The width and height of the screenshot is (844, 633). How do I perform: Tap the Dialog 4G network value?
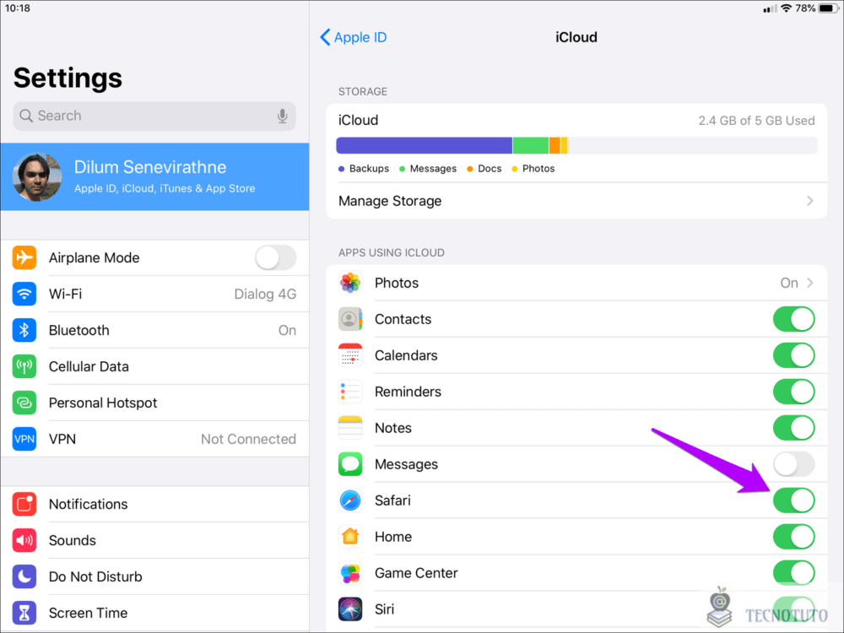tap(265, 294)
